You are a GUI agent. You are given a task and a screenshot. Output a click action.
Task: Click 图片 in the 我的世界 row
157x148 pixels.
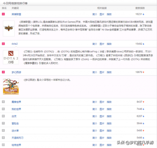coord(102,109)
